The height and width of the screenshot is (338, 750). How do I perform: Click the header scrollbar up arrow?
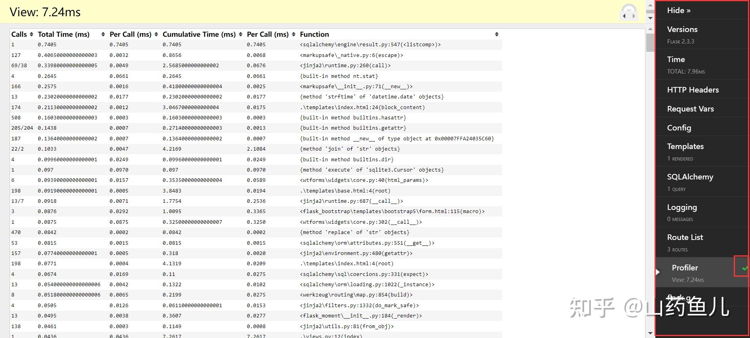coord(650,5)
